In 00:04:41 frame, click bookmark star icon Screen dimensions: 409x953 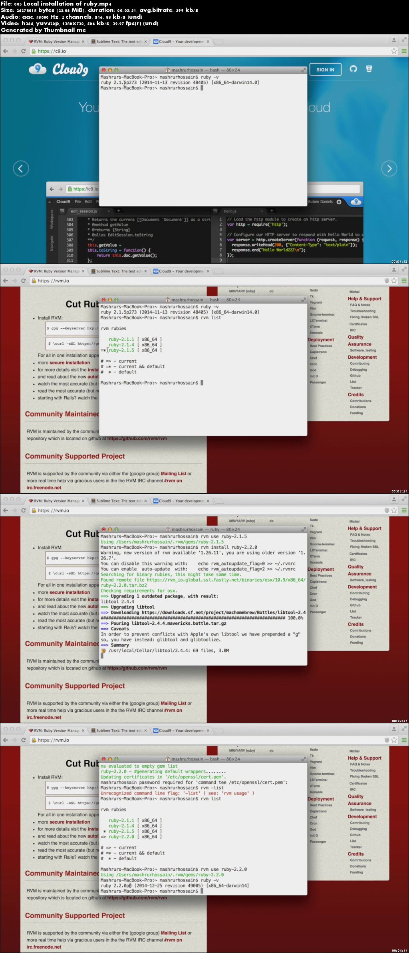(x=394, y=740)
